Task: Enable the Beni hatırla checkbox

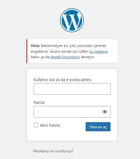Action: [36, 125]
